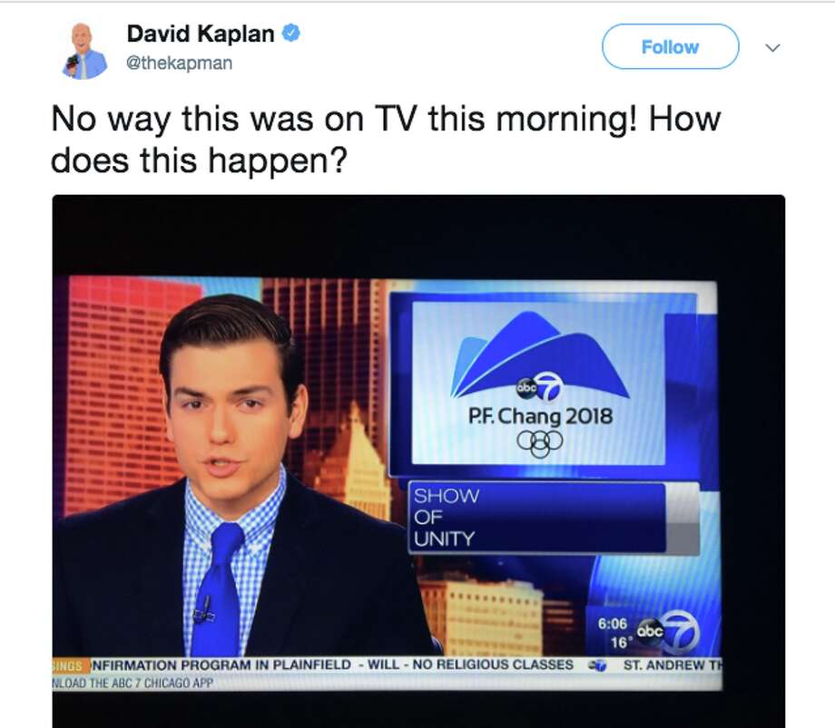Click the tiny abc7 icon in the news ticker

coord(597,665)
